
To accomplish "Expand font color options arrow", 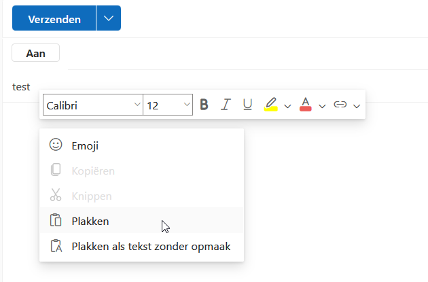I will (322, 106).
